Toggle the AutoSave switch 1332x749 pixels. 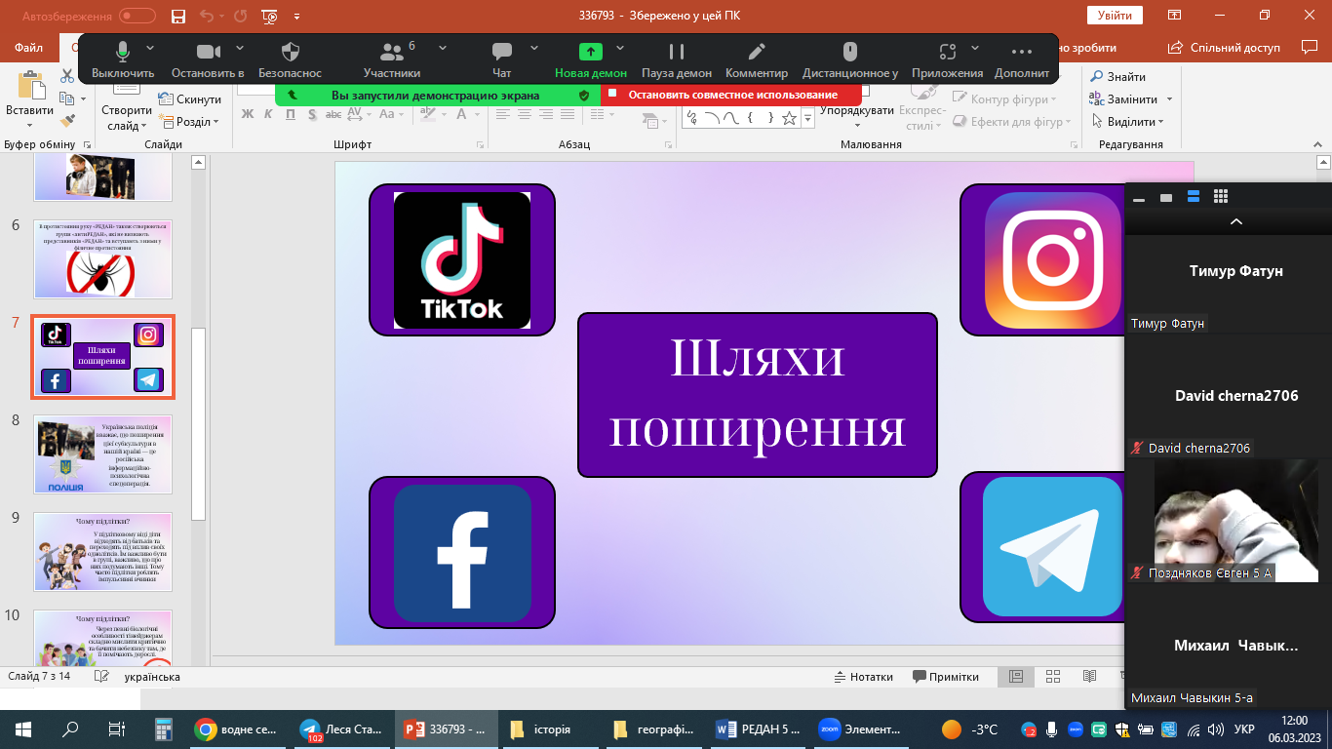(137, 16)
